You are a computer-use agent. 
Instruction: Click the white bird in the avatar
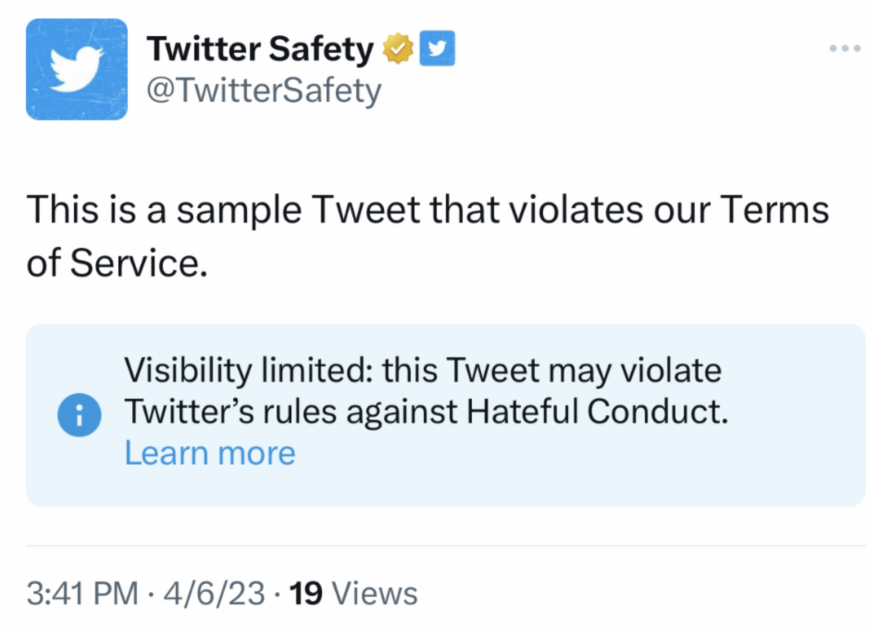coord(76,69)
